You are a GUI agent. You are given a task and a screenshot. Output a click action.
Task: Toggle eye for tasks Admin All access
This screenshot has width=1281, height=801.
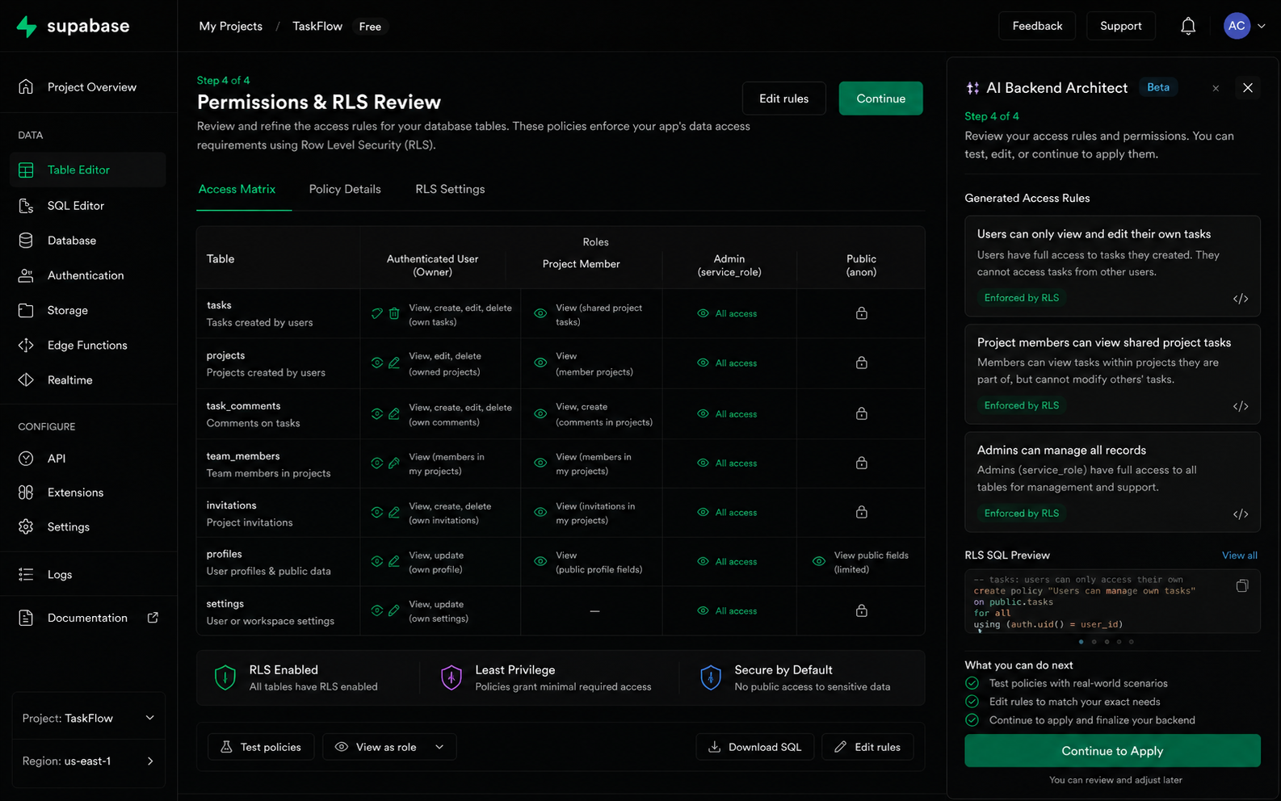coord(703,313)
